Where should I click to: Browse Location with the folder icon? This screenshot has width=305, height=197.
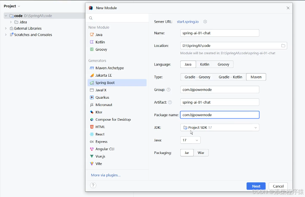(x=283, y=45)
